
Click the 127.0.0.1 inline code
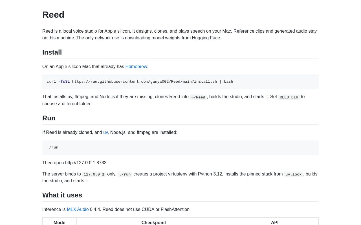[94, 174]
